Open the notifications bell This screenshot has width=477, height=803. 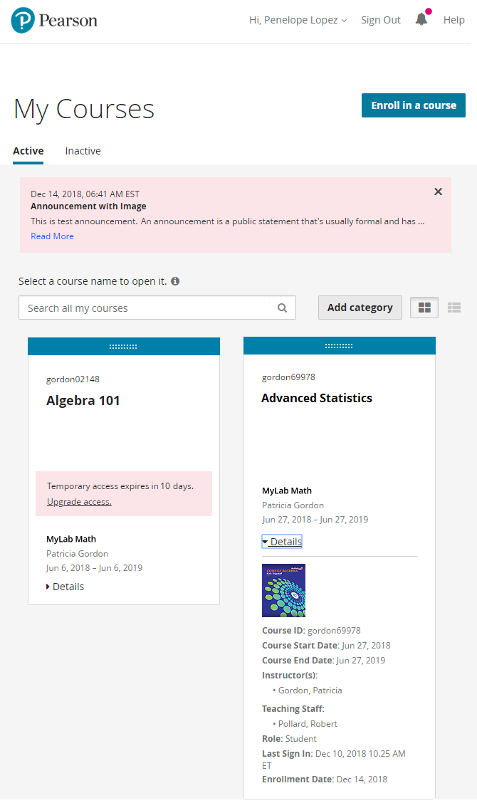tap(421, 20)
